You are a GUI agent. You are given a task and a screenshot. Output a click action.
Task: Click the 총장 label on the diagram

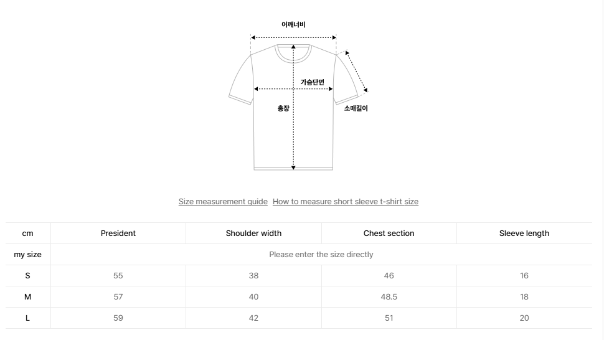point(283,108)
